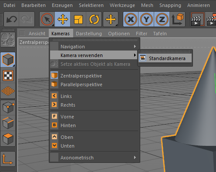Expand the Navigation submenu
The height and width of the screenshot is (172, 216).
tap(94, 47)
